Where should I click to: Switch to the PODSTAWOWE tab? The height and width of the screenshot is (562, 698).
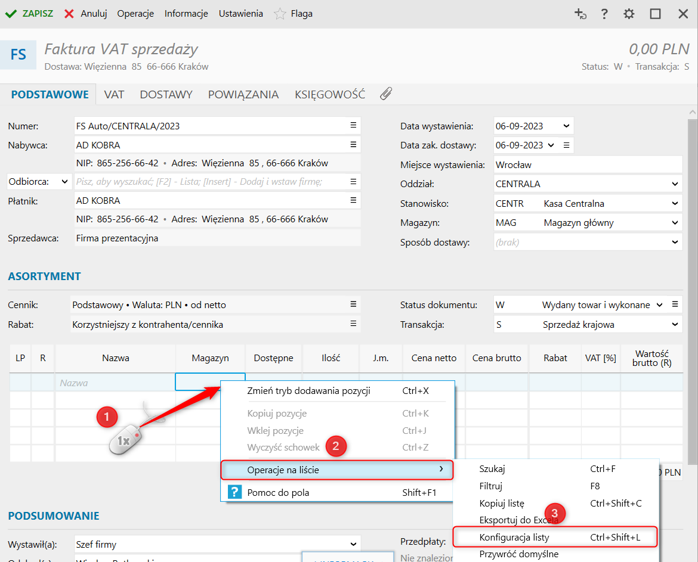point(50,95)
